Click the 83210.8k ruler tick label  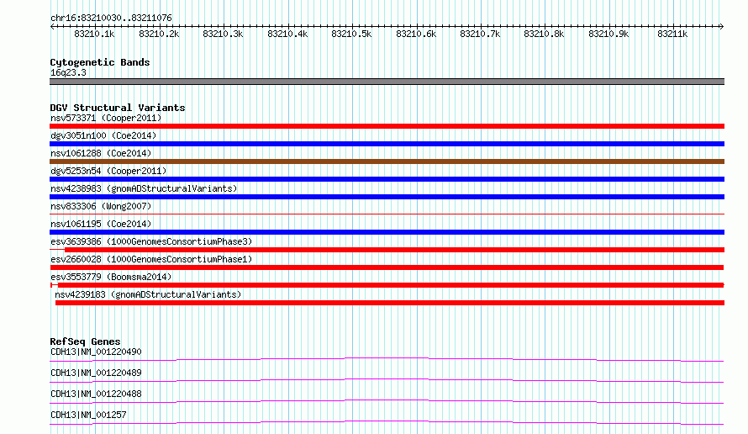[x=544, y=34]
